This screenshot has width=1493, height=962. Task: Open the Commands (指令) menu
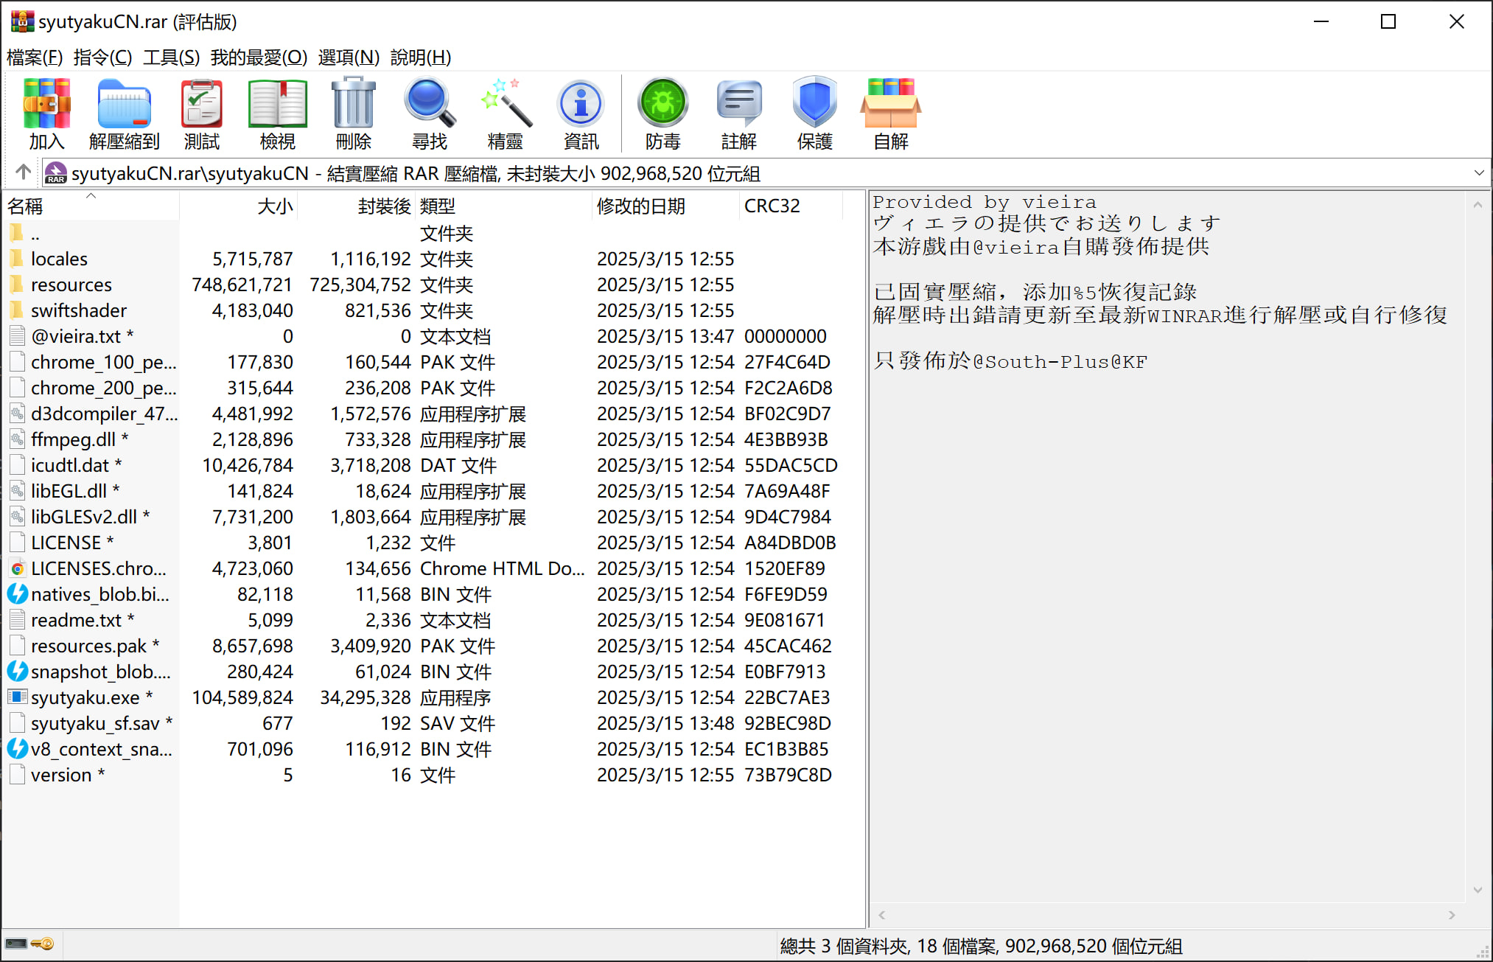coord(102,57)
